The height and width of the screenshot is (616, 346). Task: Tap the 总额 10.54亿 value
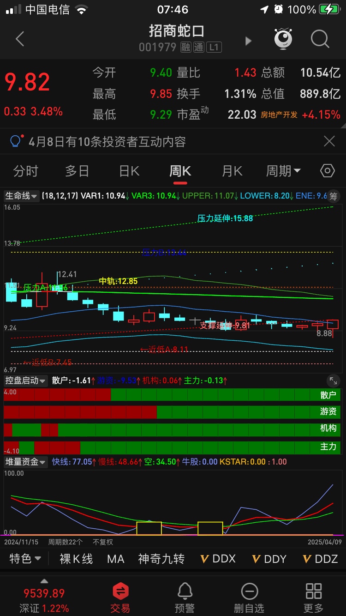click(320, 72)
